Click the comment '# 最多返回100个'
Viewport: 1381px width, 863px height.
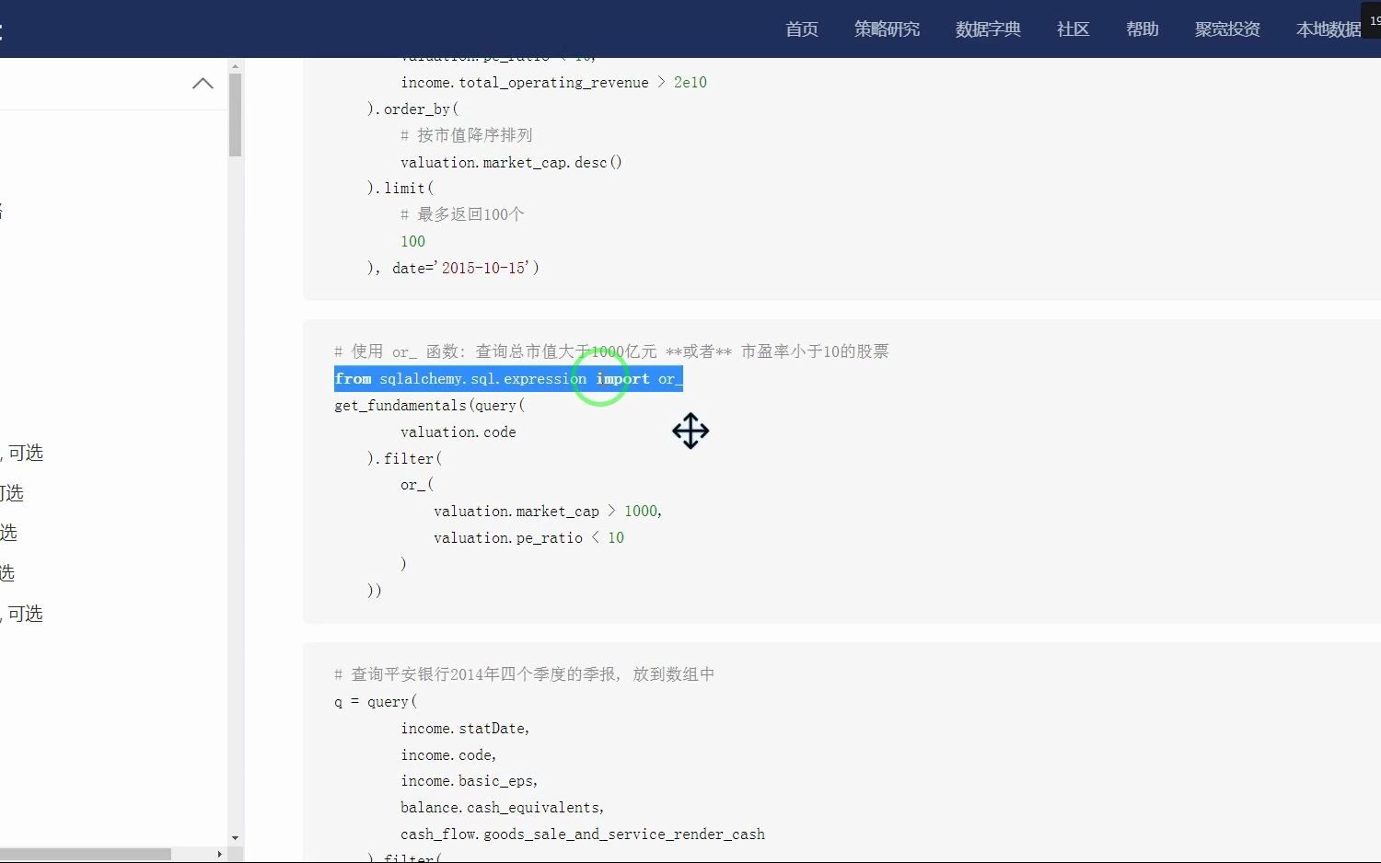click(462, 214)
